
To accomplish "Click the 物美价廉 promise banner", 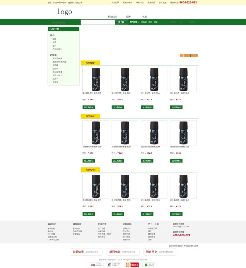I will pos(86,252).
